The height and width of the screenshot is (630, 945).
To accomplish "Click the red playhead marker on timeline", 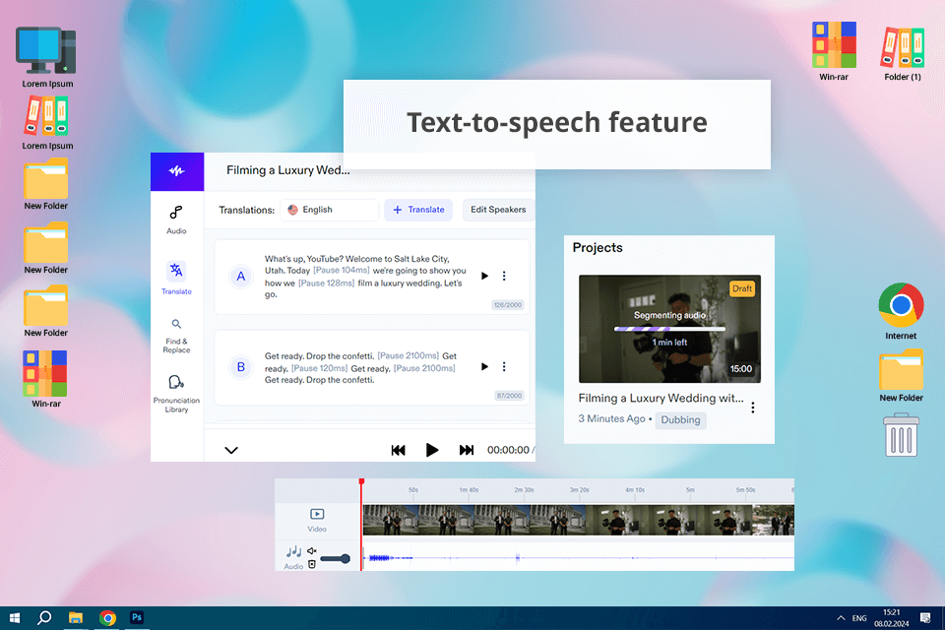I will pyautogui.click(x=361, y=482).
